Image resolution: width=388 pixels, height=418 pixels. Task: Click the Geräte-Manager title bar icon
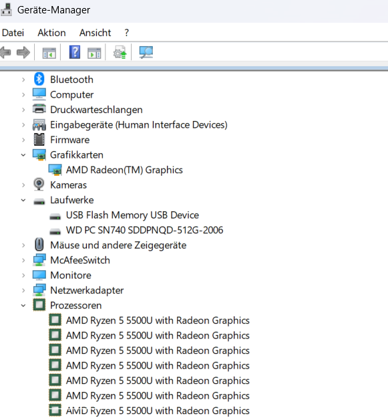click(x=6, y=9)
